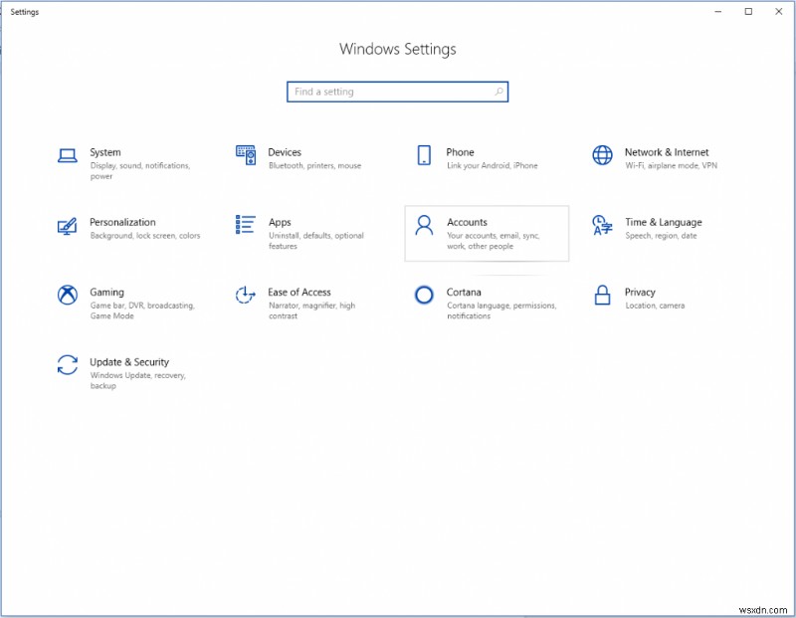Screen dimensions: 796x618
Task: Click the search magnifier in the search box
Action: pos(497,91)
